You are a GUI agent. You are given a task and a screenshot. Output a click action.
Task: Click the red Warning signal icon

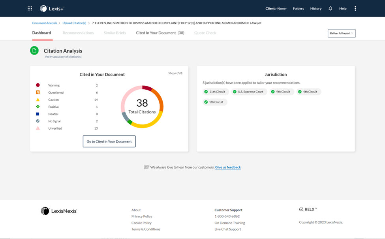(38, 85)
